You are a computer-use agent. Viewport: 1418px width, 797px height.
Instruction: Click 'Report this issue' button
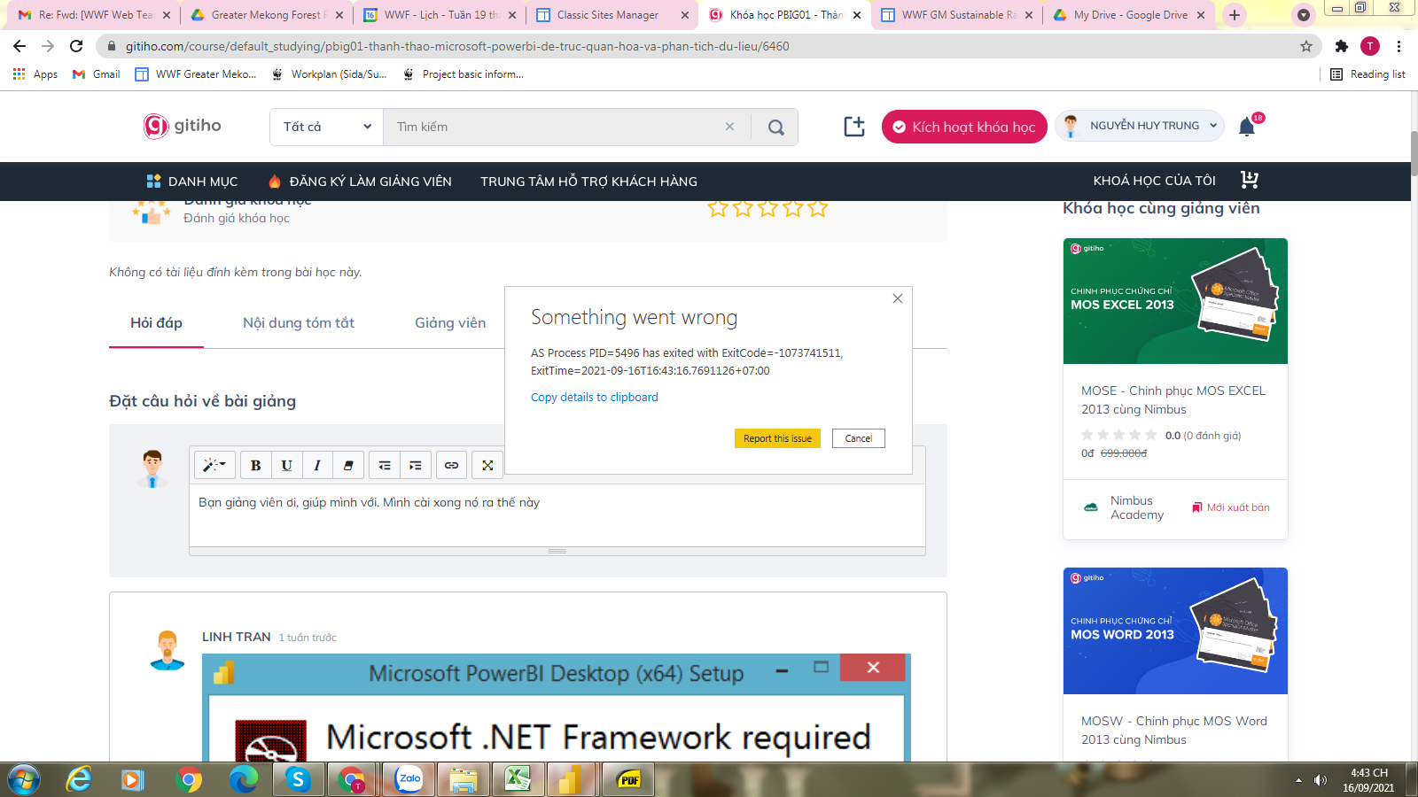(x=777, y=438)
